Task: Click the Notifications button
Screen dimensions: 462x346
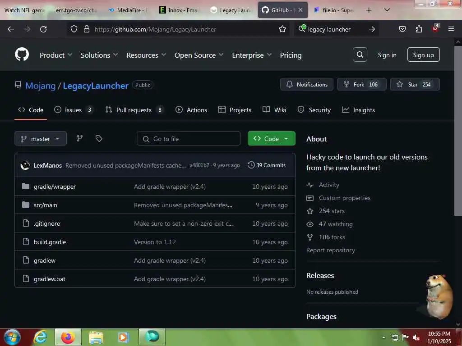Action: coord(307,84)
